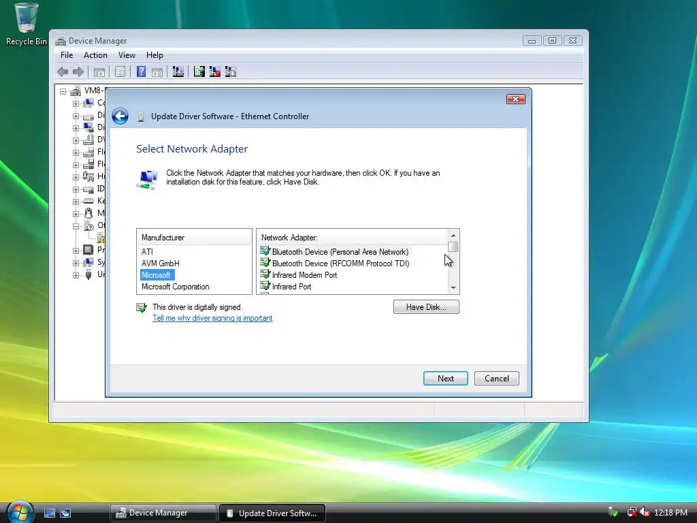Viewport: 697px width, 523px height.
Task: Click the Switch between windows quick launch icon
Action: (65, 513)
